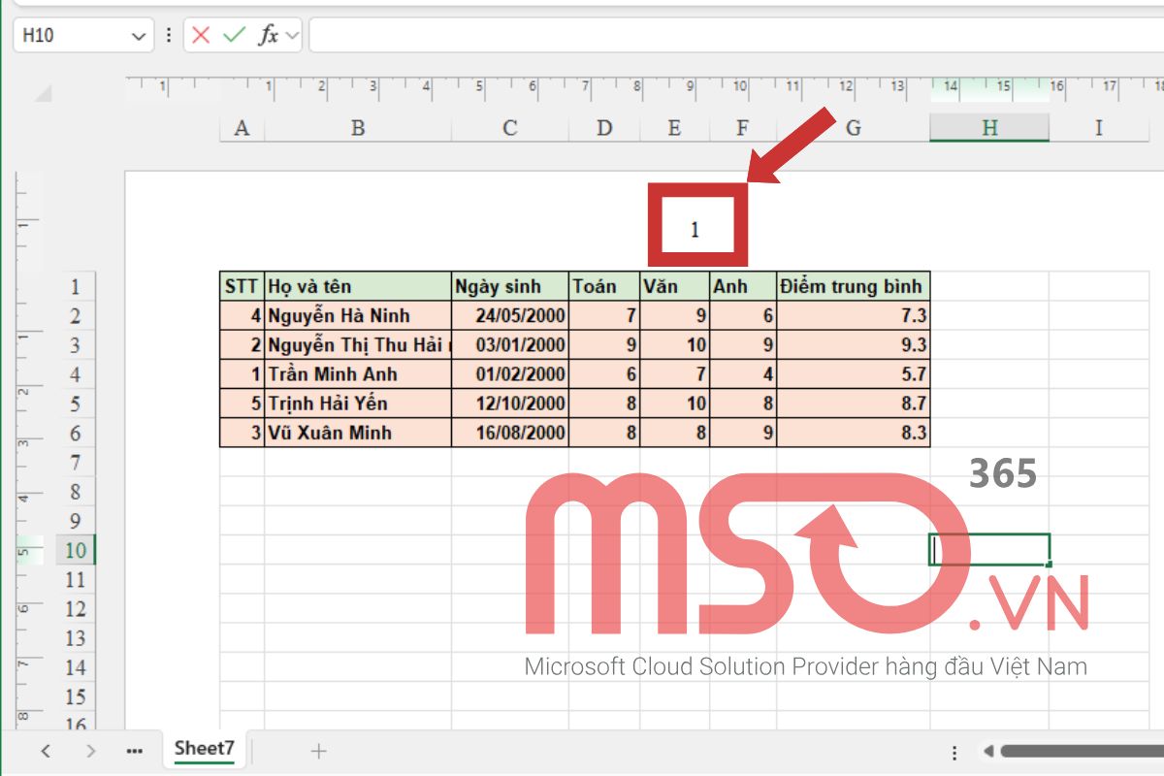This screenshot has width=1164, height=776.
Task: Switch to the Sheet7 tab
Action: [205, 749]
